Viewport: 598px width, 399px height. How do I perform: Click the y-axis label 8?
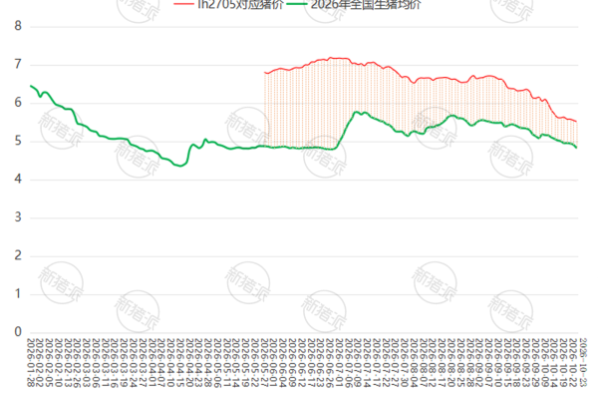tap(18, 26)
